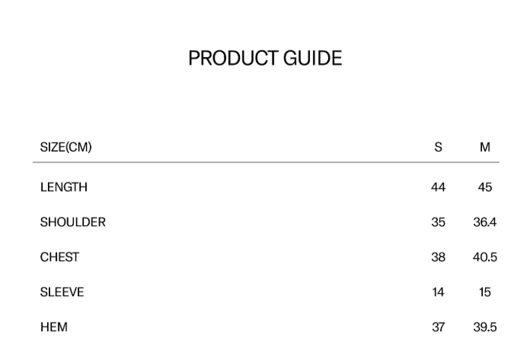This screenshot has width=530, height=358.
Task: Select the HEM row label
Action: (54, 328)
